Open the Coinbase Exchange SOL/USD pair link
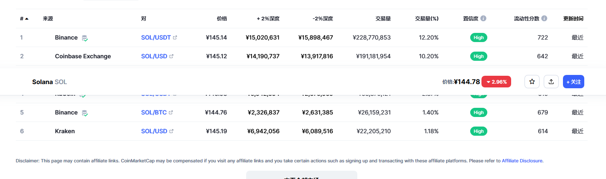 click(x=154, y=56)
